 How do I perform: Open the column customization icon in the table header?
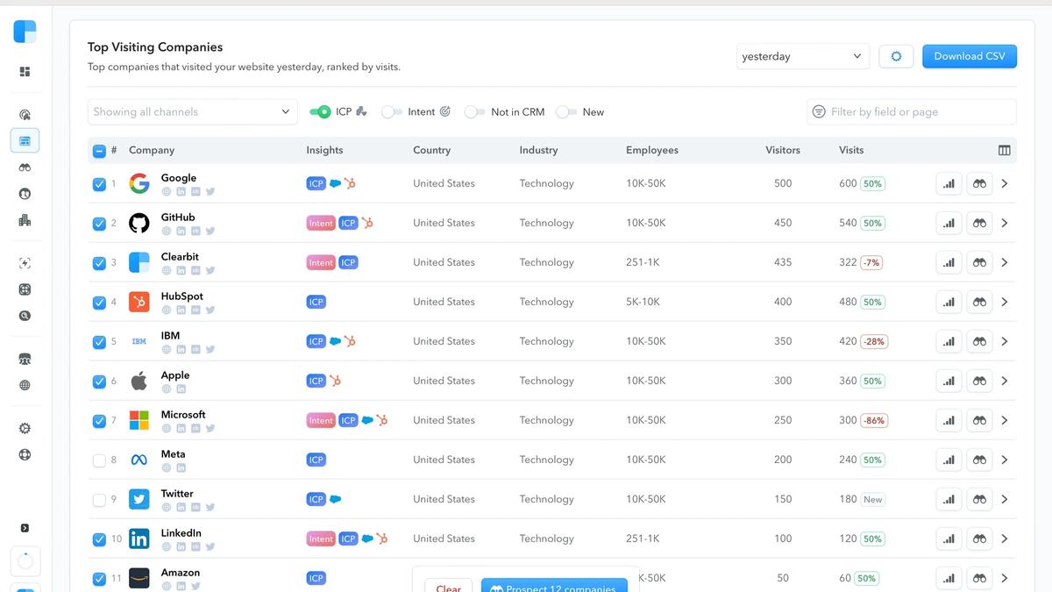click(x=1004, y=150)
